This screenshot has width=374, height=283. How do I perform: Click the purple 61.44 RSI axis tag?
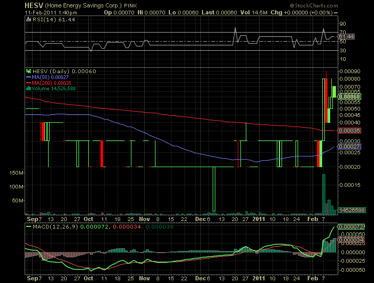point(346,36)
